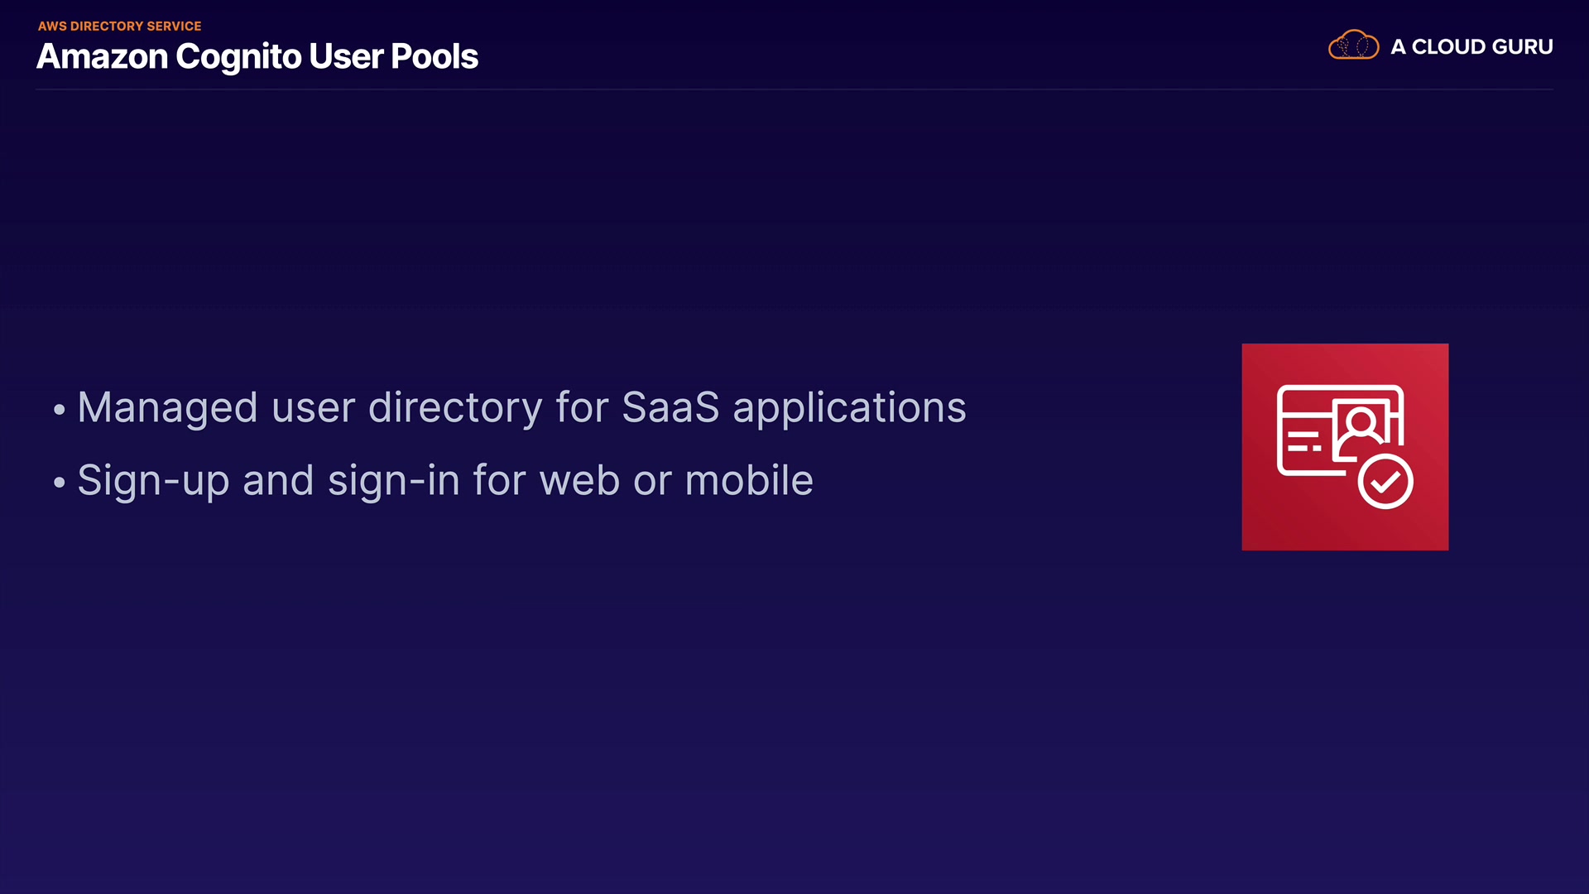Click the word "Cognito" in the title
Image resolution: width=1589 pixels, height=894 pixels.
(238, 57)
